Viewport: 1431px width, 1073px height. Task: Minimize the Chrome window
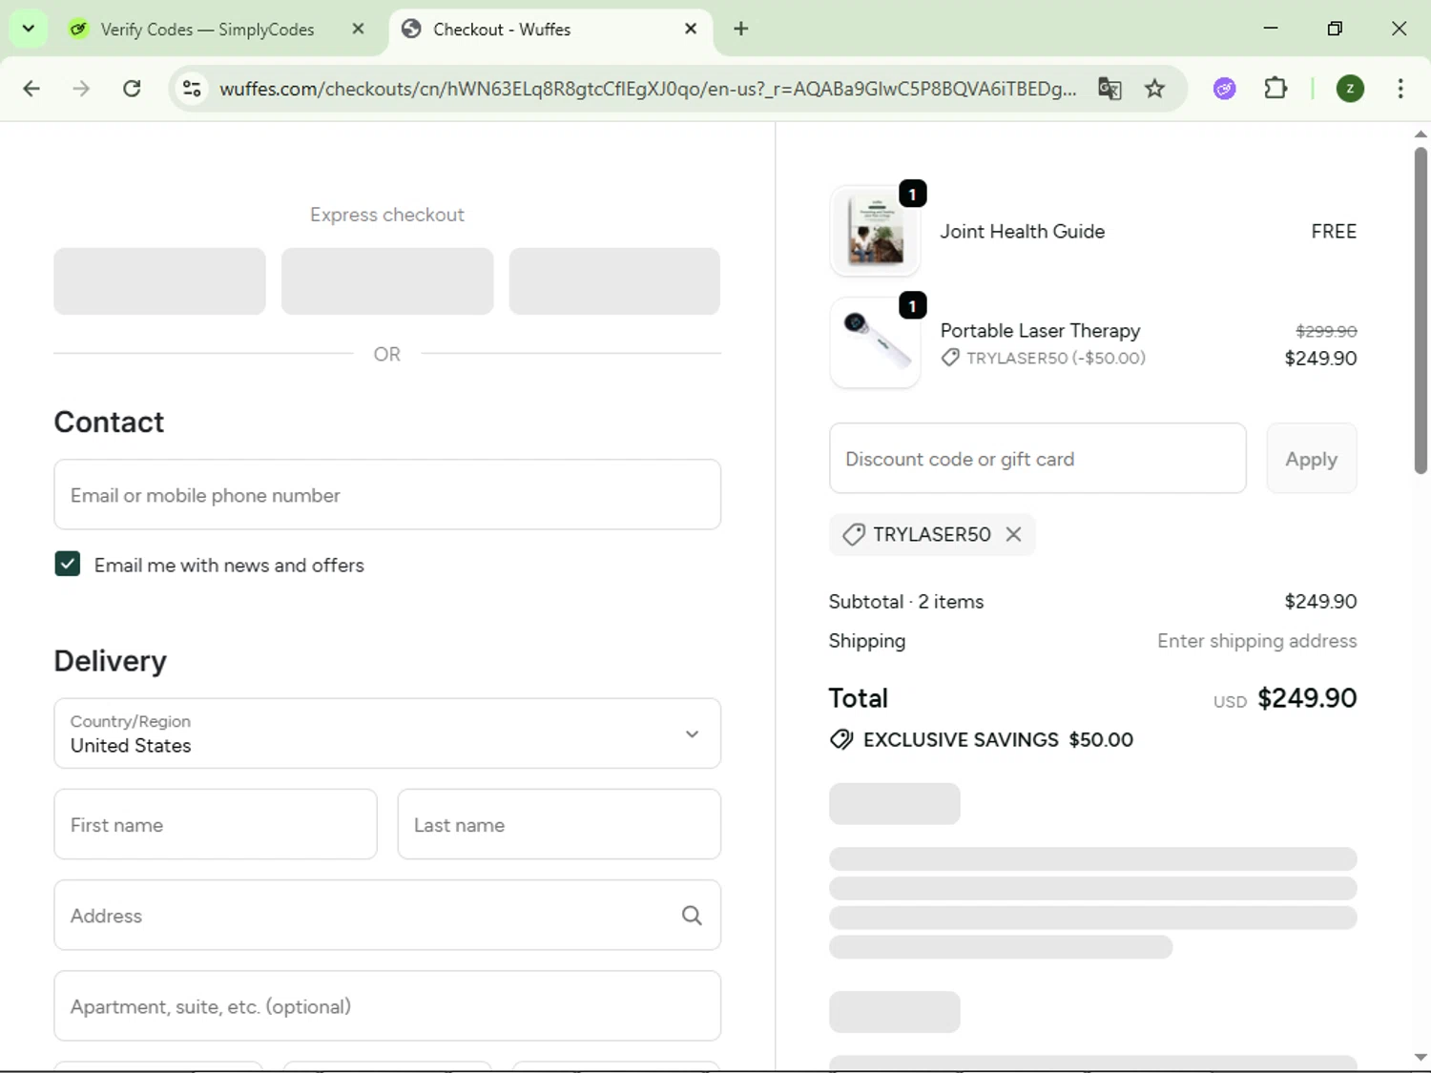click(x=1271, y=29)
